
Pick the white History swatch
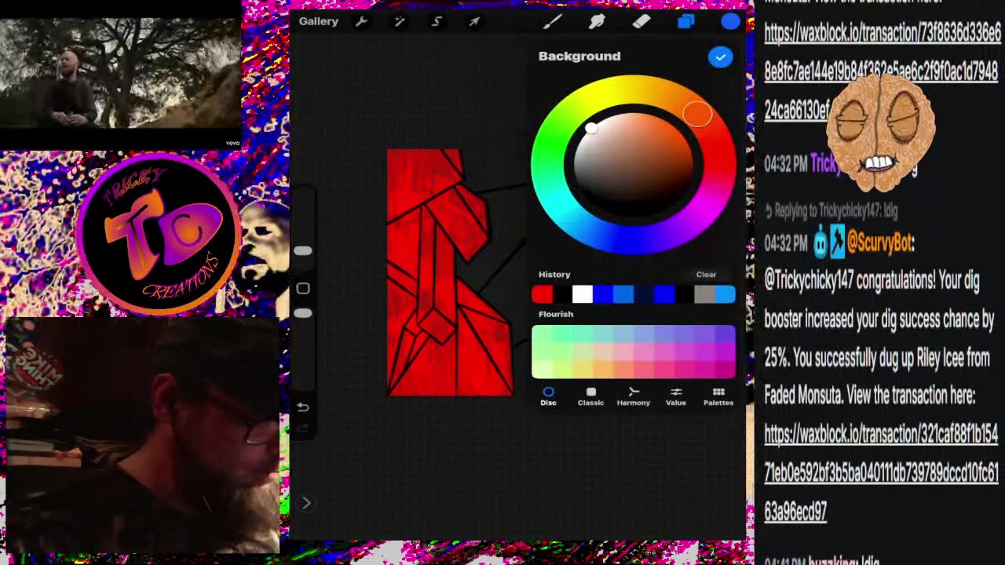click(583, 294)
